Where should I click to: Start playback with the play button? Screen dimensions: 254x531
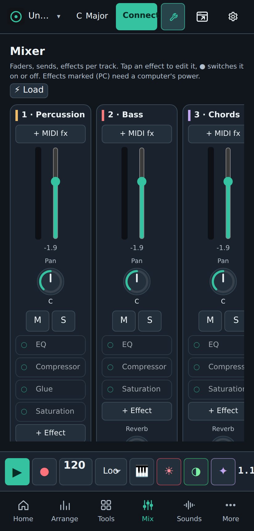click(x=17, y=472)
